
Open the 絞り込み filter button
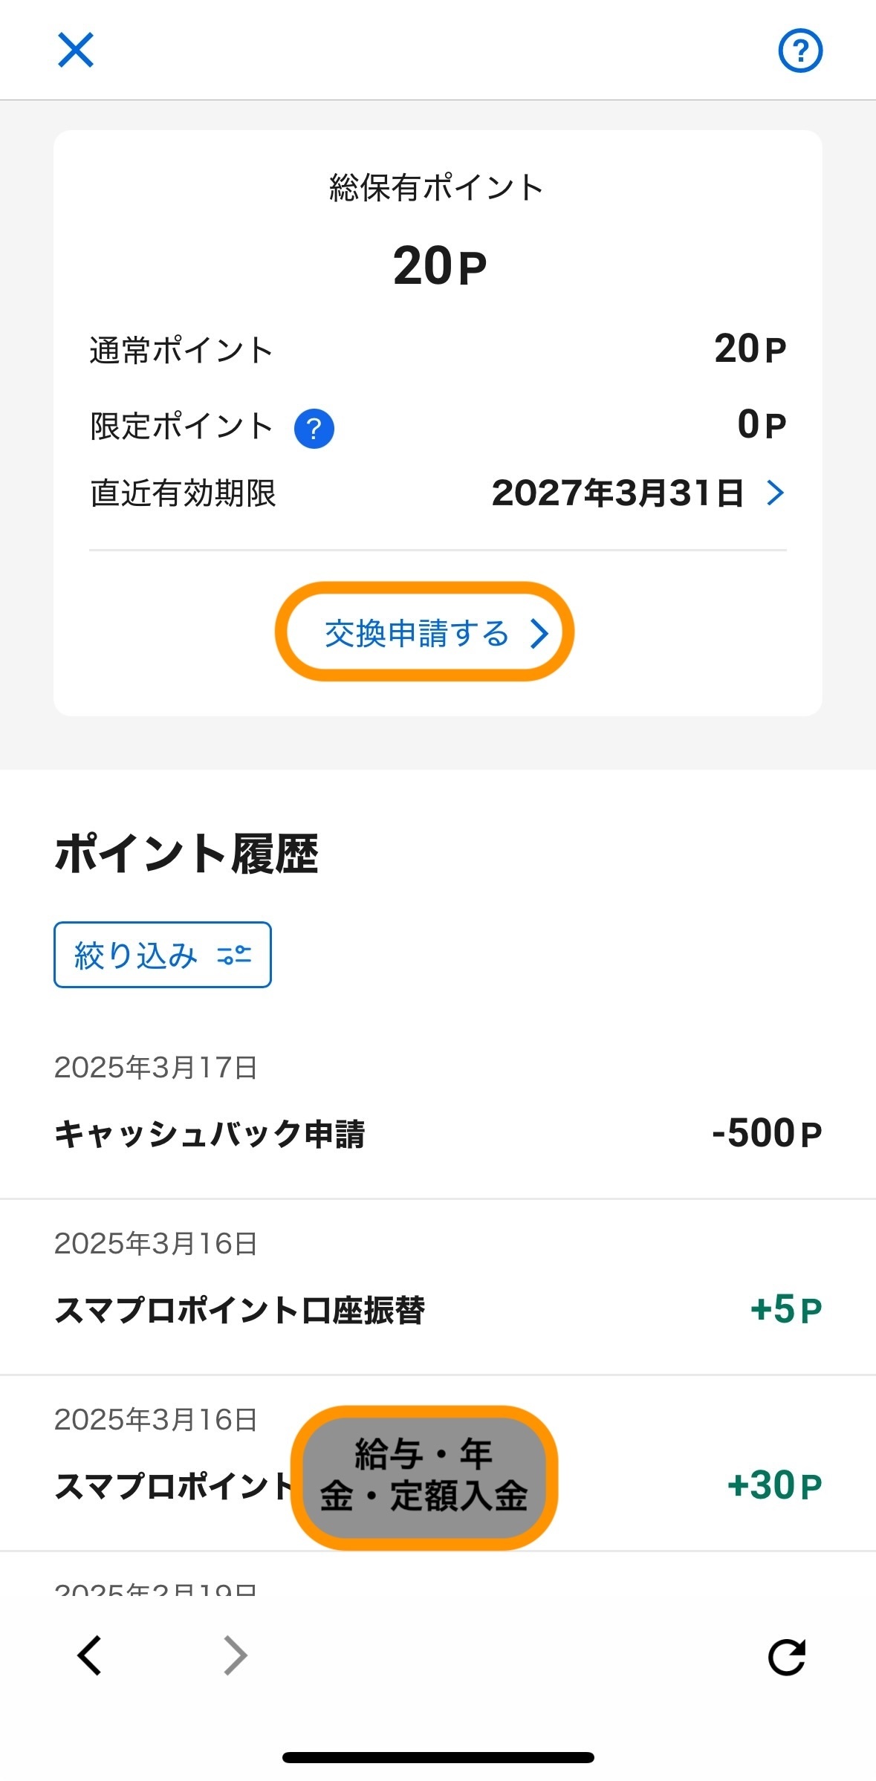[x=162, y=955]
